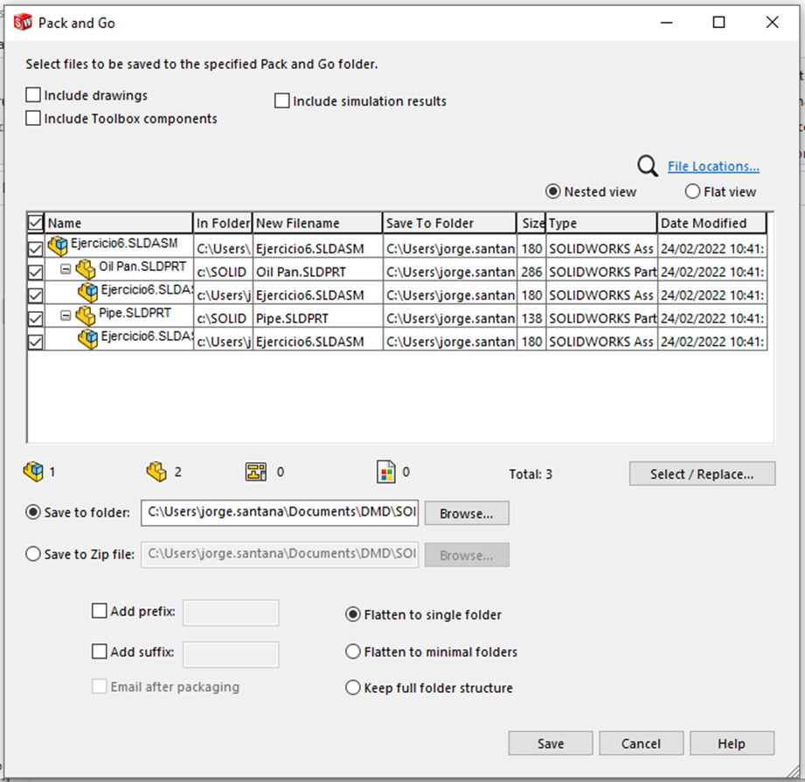Click the assembly count icon showing 1
Image resolution: width=805 pixels, height=782 pixels.
pos(33,472)
